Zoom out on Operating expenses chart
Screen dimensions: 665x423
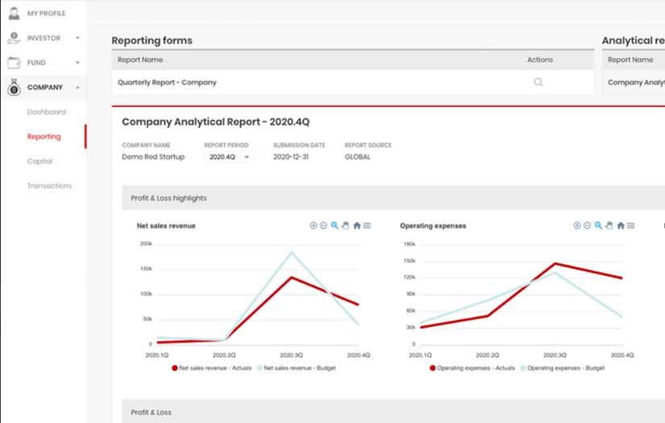tap(588, 226)
